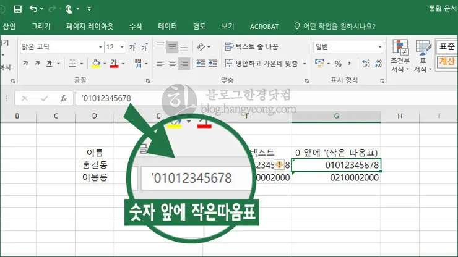Apply the red font color

114,63
